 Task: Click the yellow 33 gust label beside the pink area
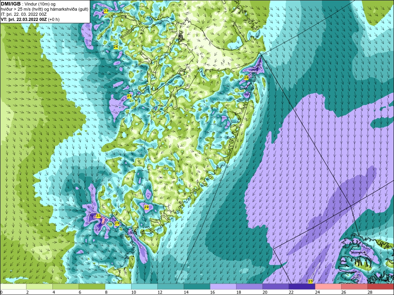98,216
